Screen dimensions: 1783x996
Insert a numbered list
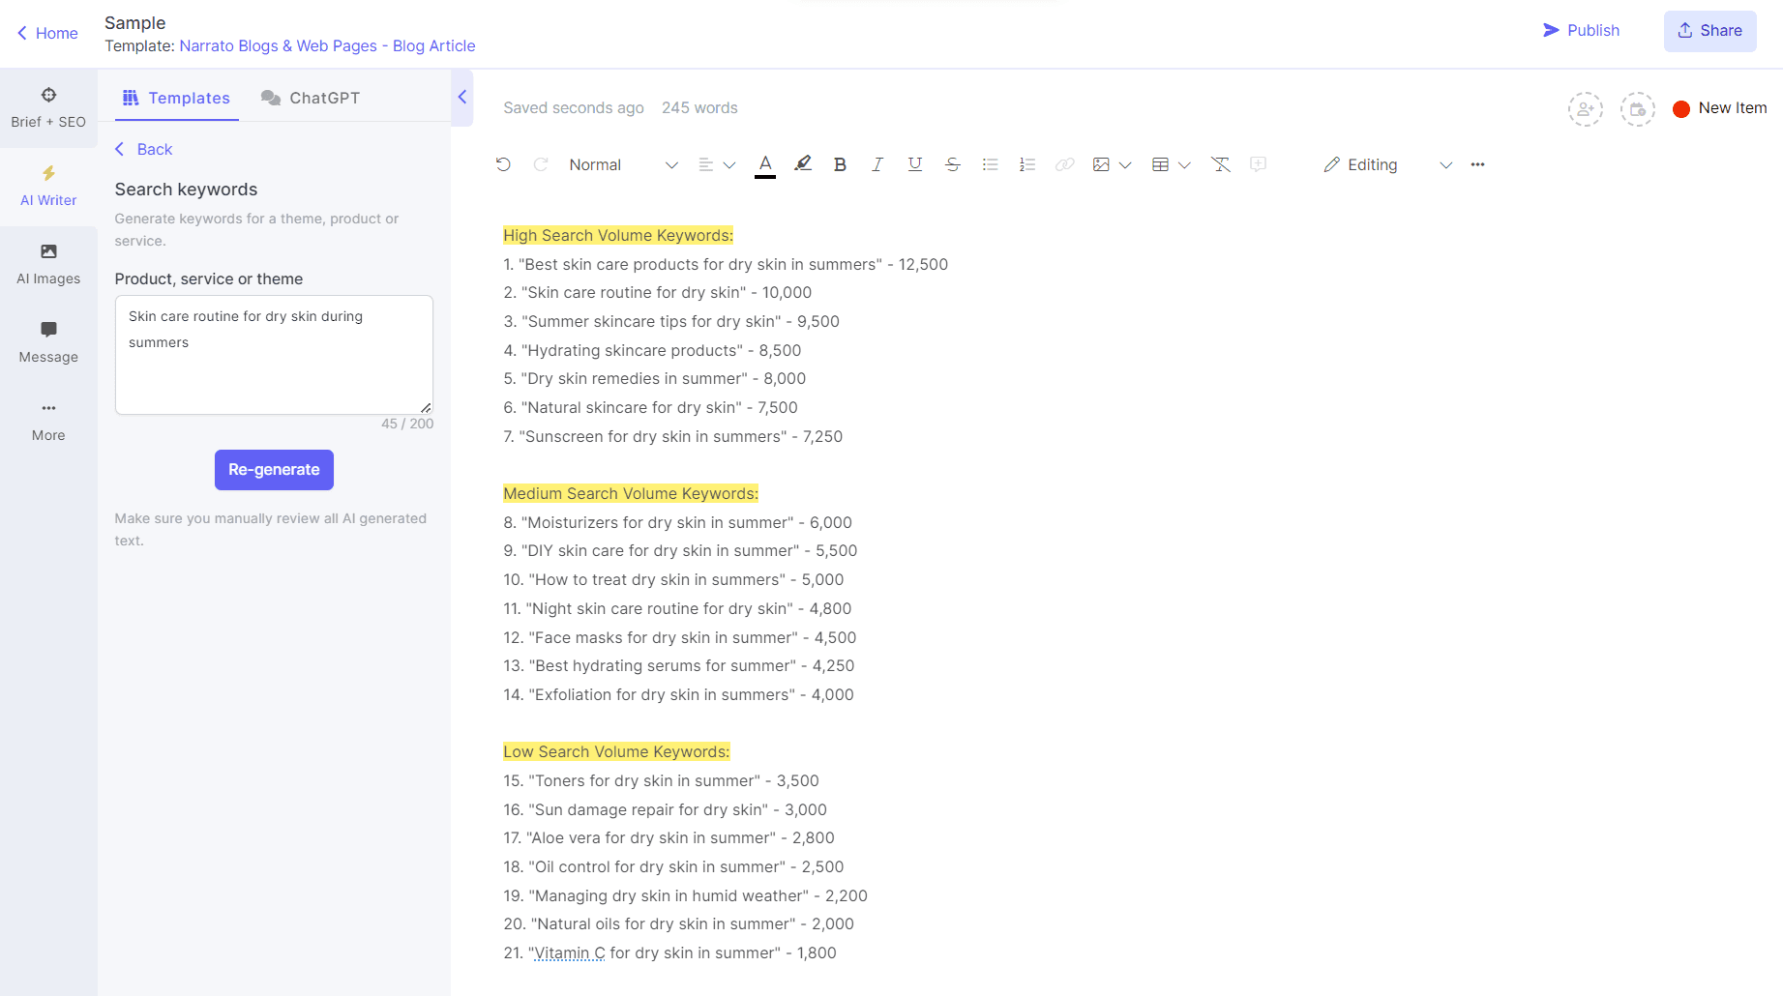point(1027,164)
